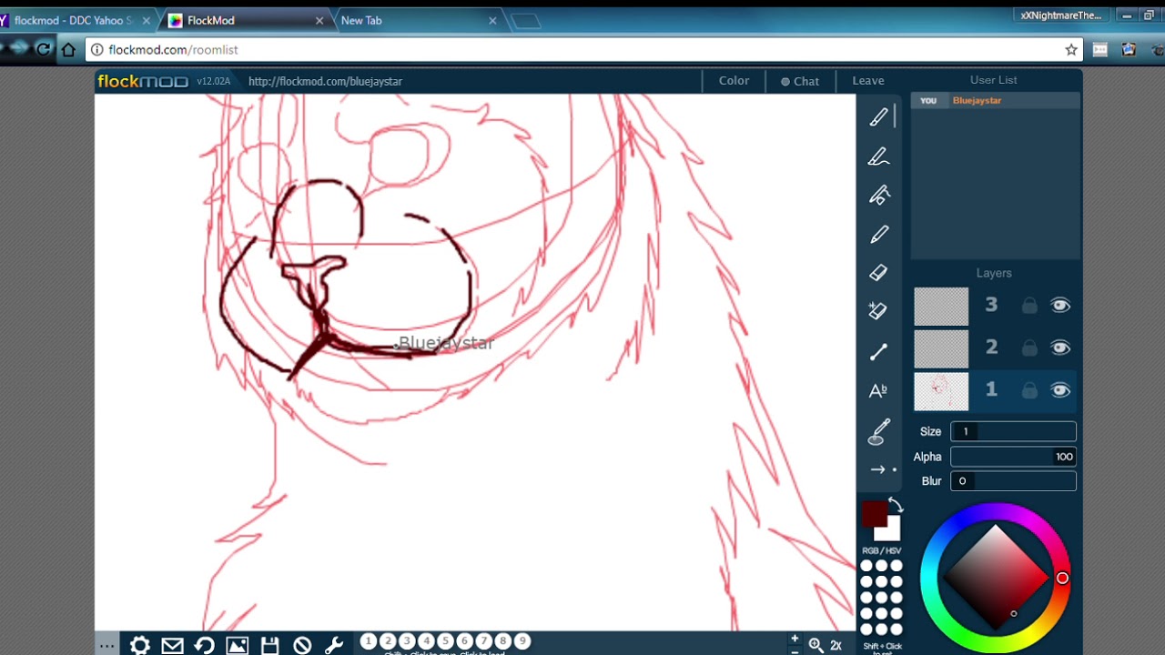
Task: Lock layer 2
Action: pyautogui.click(x=1029, y=348)
